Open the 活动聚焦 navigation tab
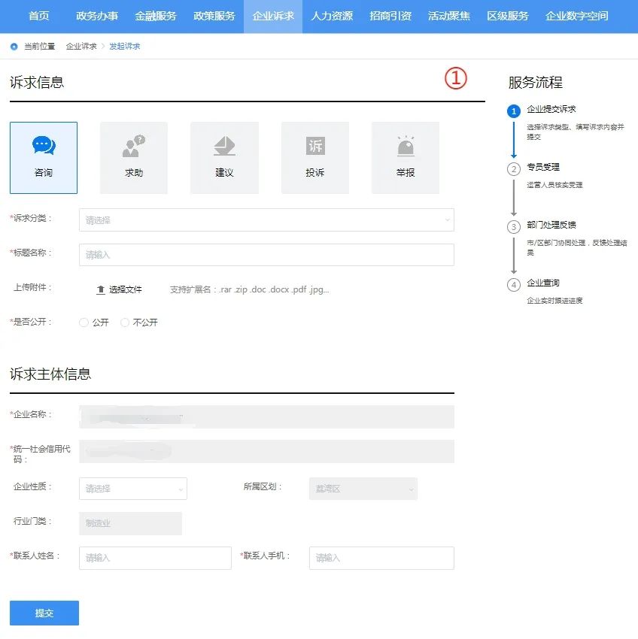 448,17
